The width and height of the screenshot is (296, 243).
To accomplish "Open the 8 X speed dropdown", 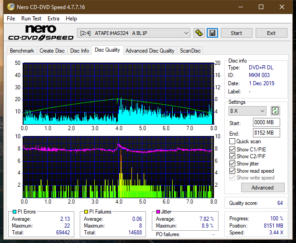I will tap(247, 111).
